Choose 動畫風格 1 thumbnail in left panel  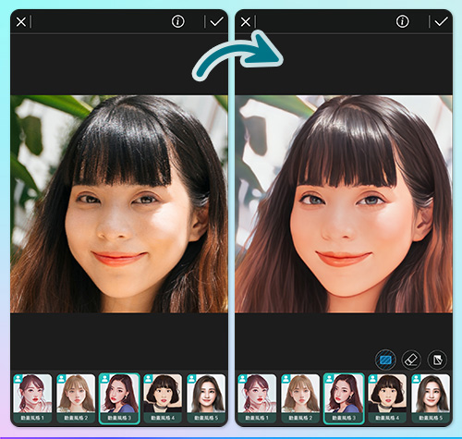coord(32,398)
